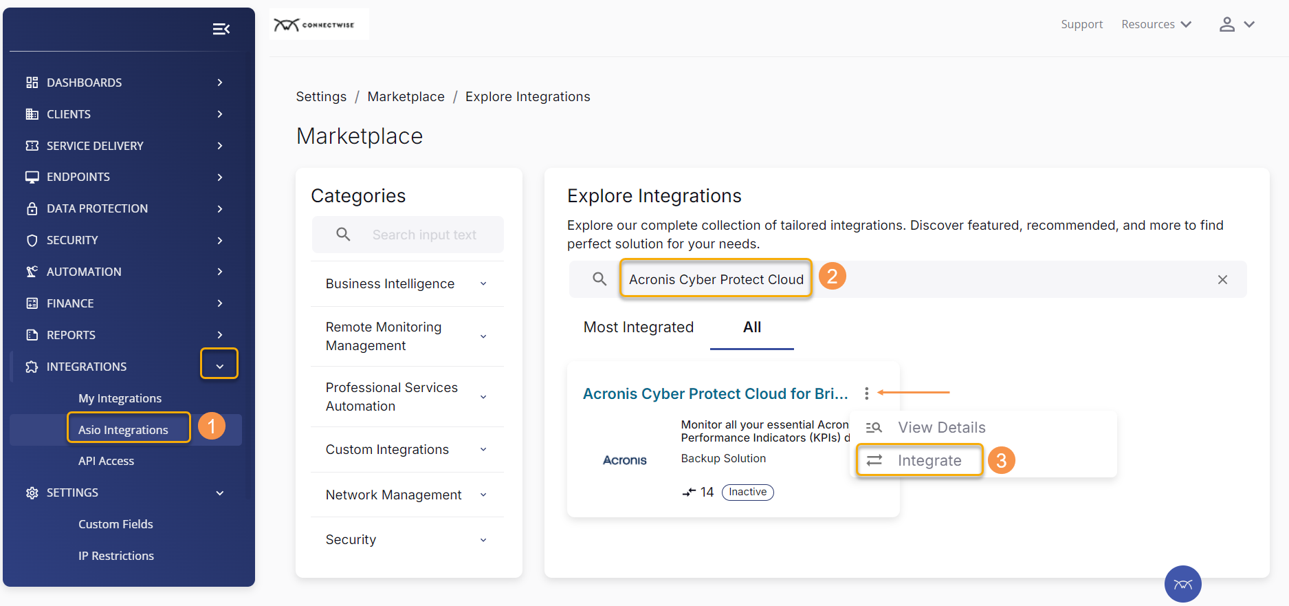Click the Clients building icon
This screenshot has height=606, width=1289.
point(32,114)
